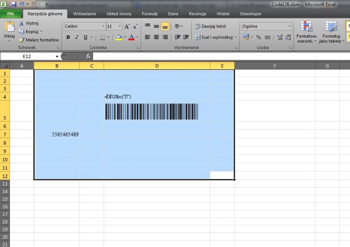The width and height of the screenshot is (350, 247).
Task: Click the percent style icon
Action: coord(259,38)
